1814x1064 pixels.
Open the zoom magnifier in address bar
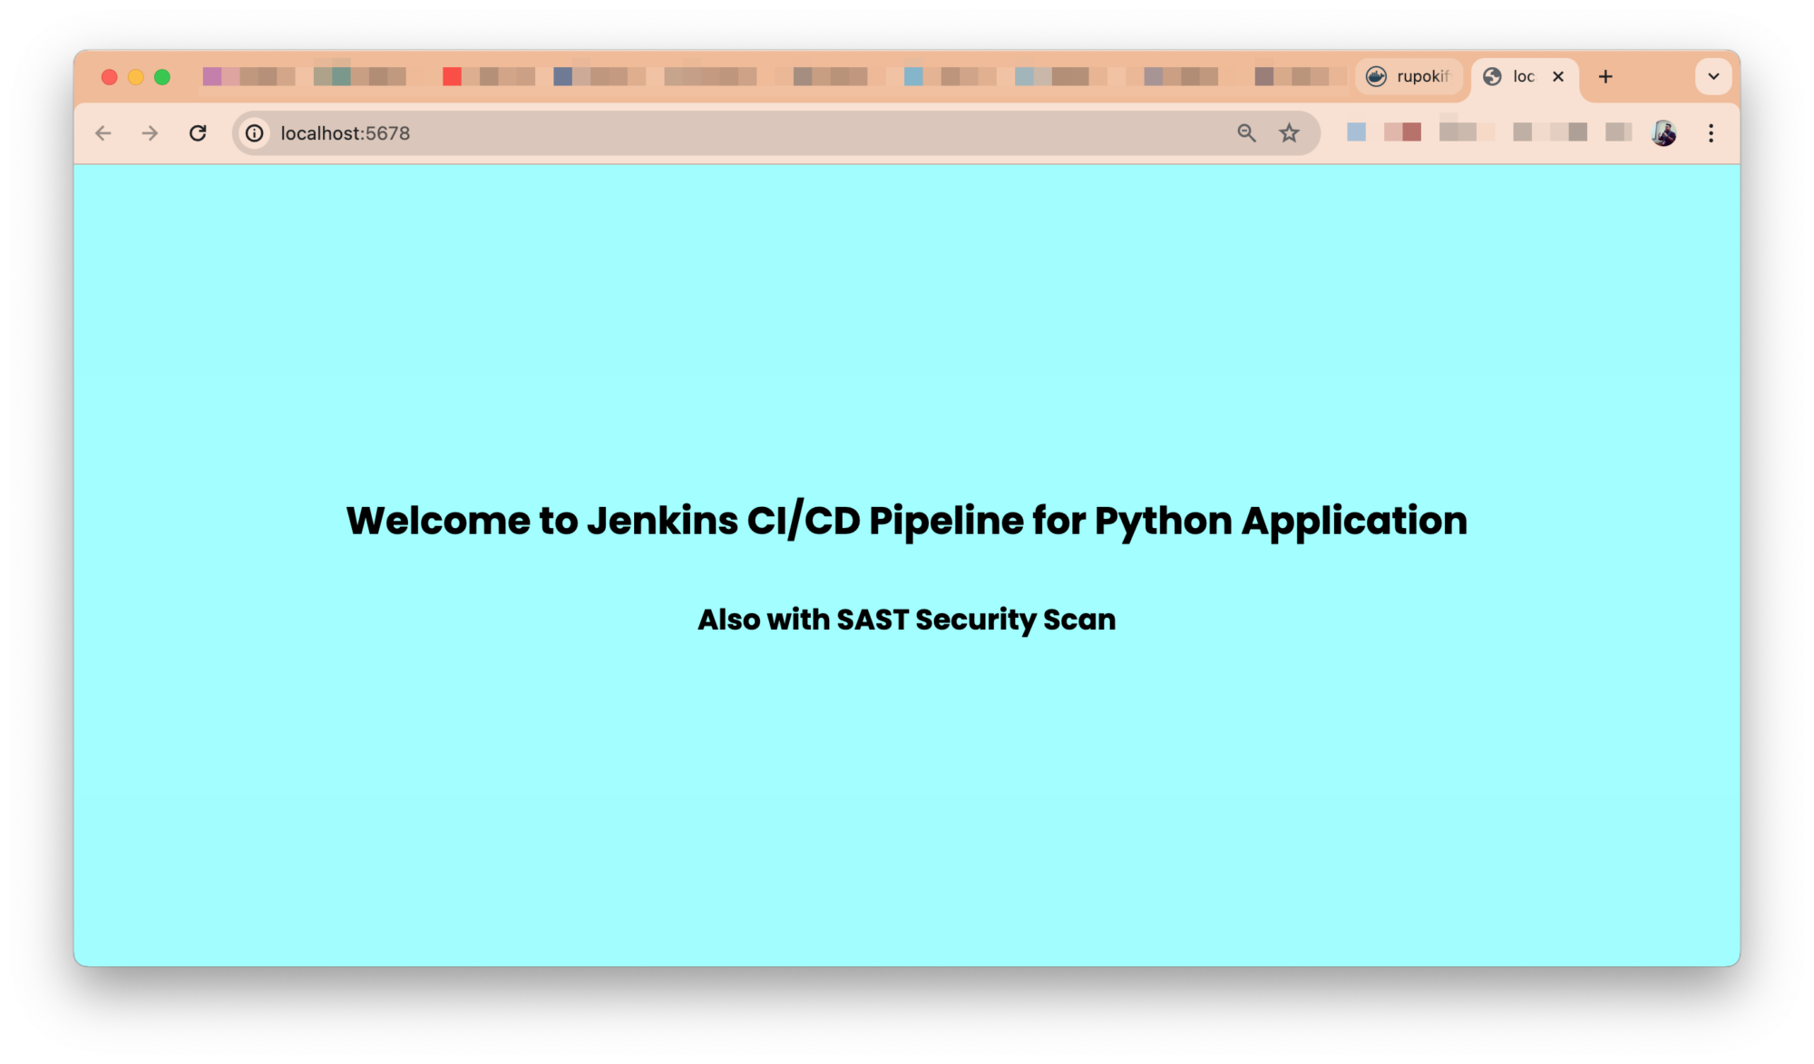coord(1246,133)
